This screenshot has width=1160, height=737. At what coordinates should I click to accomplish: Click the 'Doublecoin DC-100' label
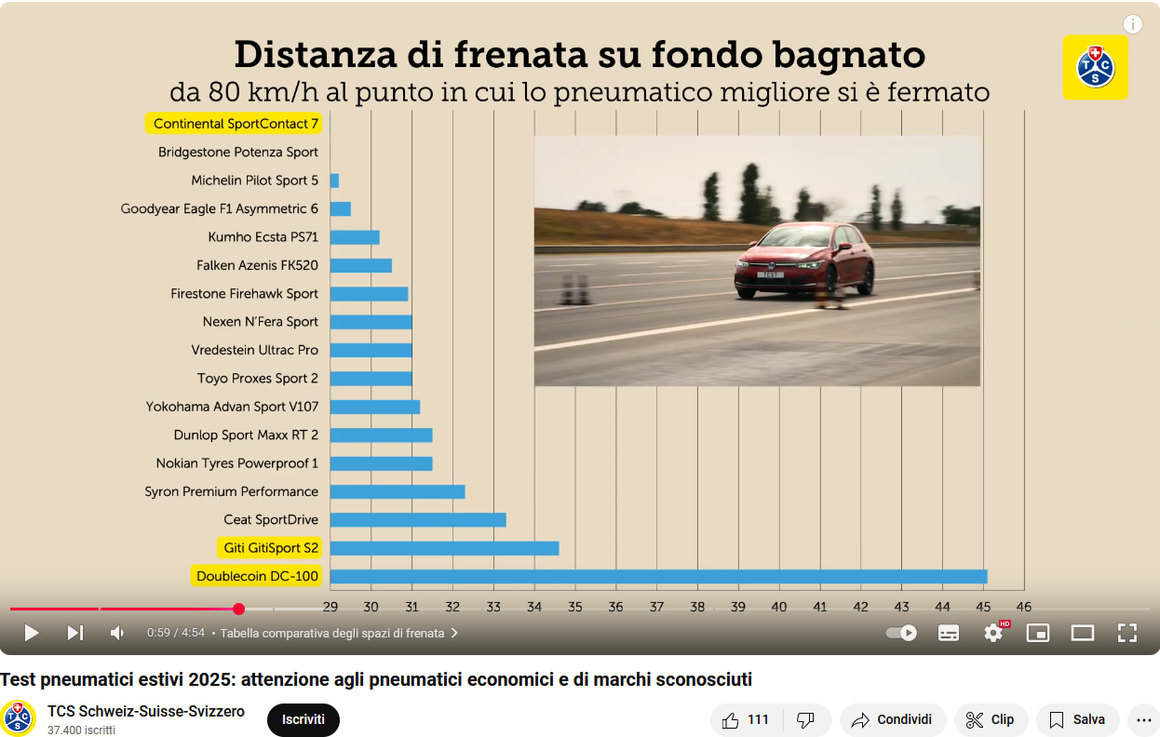(257, 576)
